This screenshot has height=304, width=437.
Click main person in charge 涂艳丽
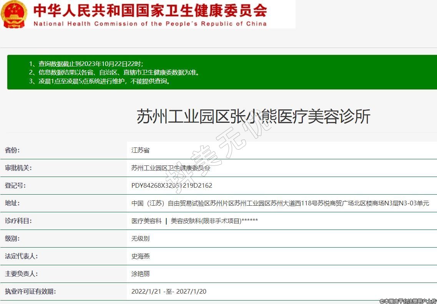(140, 274)
